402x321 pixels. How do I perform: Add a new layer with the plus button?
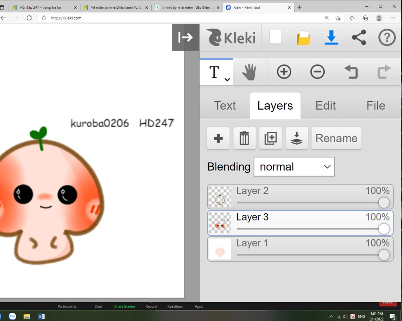[x=218, y=138]
